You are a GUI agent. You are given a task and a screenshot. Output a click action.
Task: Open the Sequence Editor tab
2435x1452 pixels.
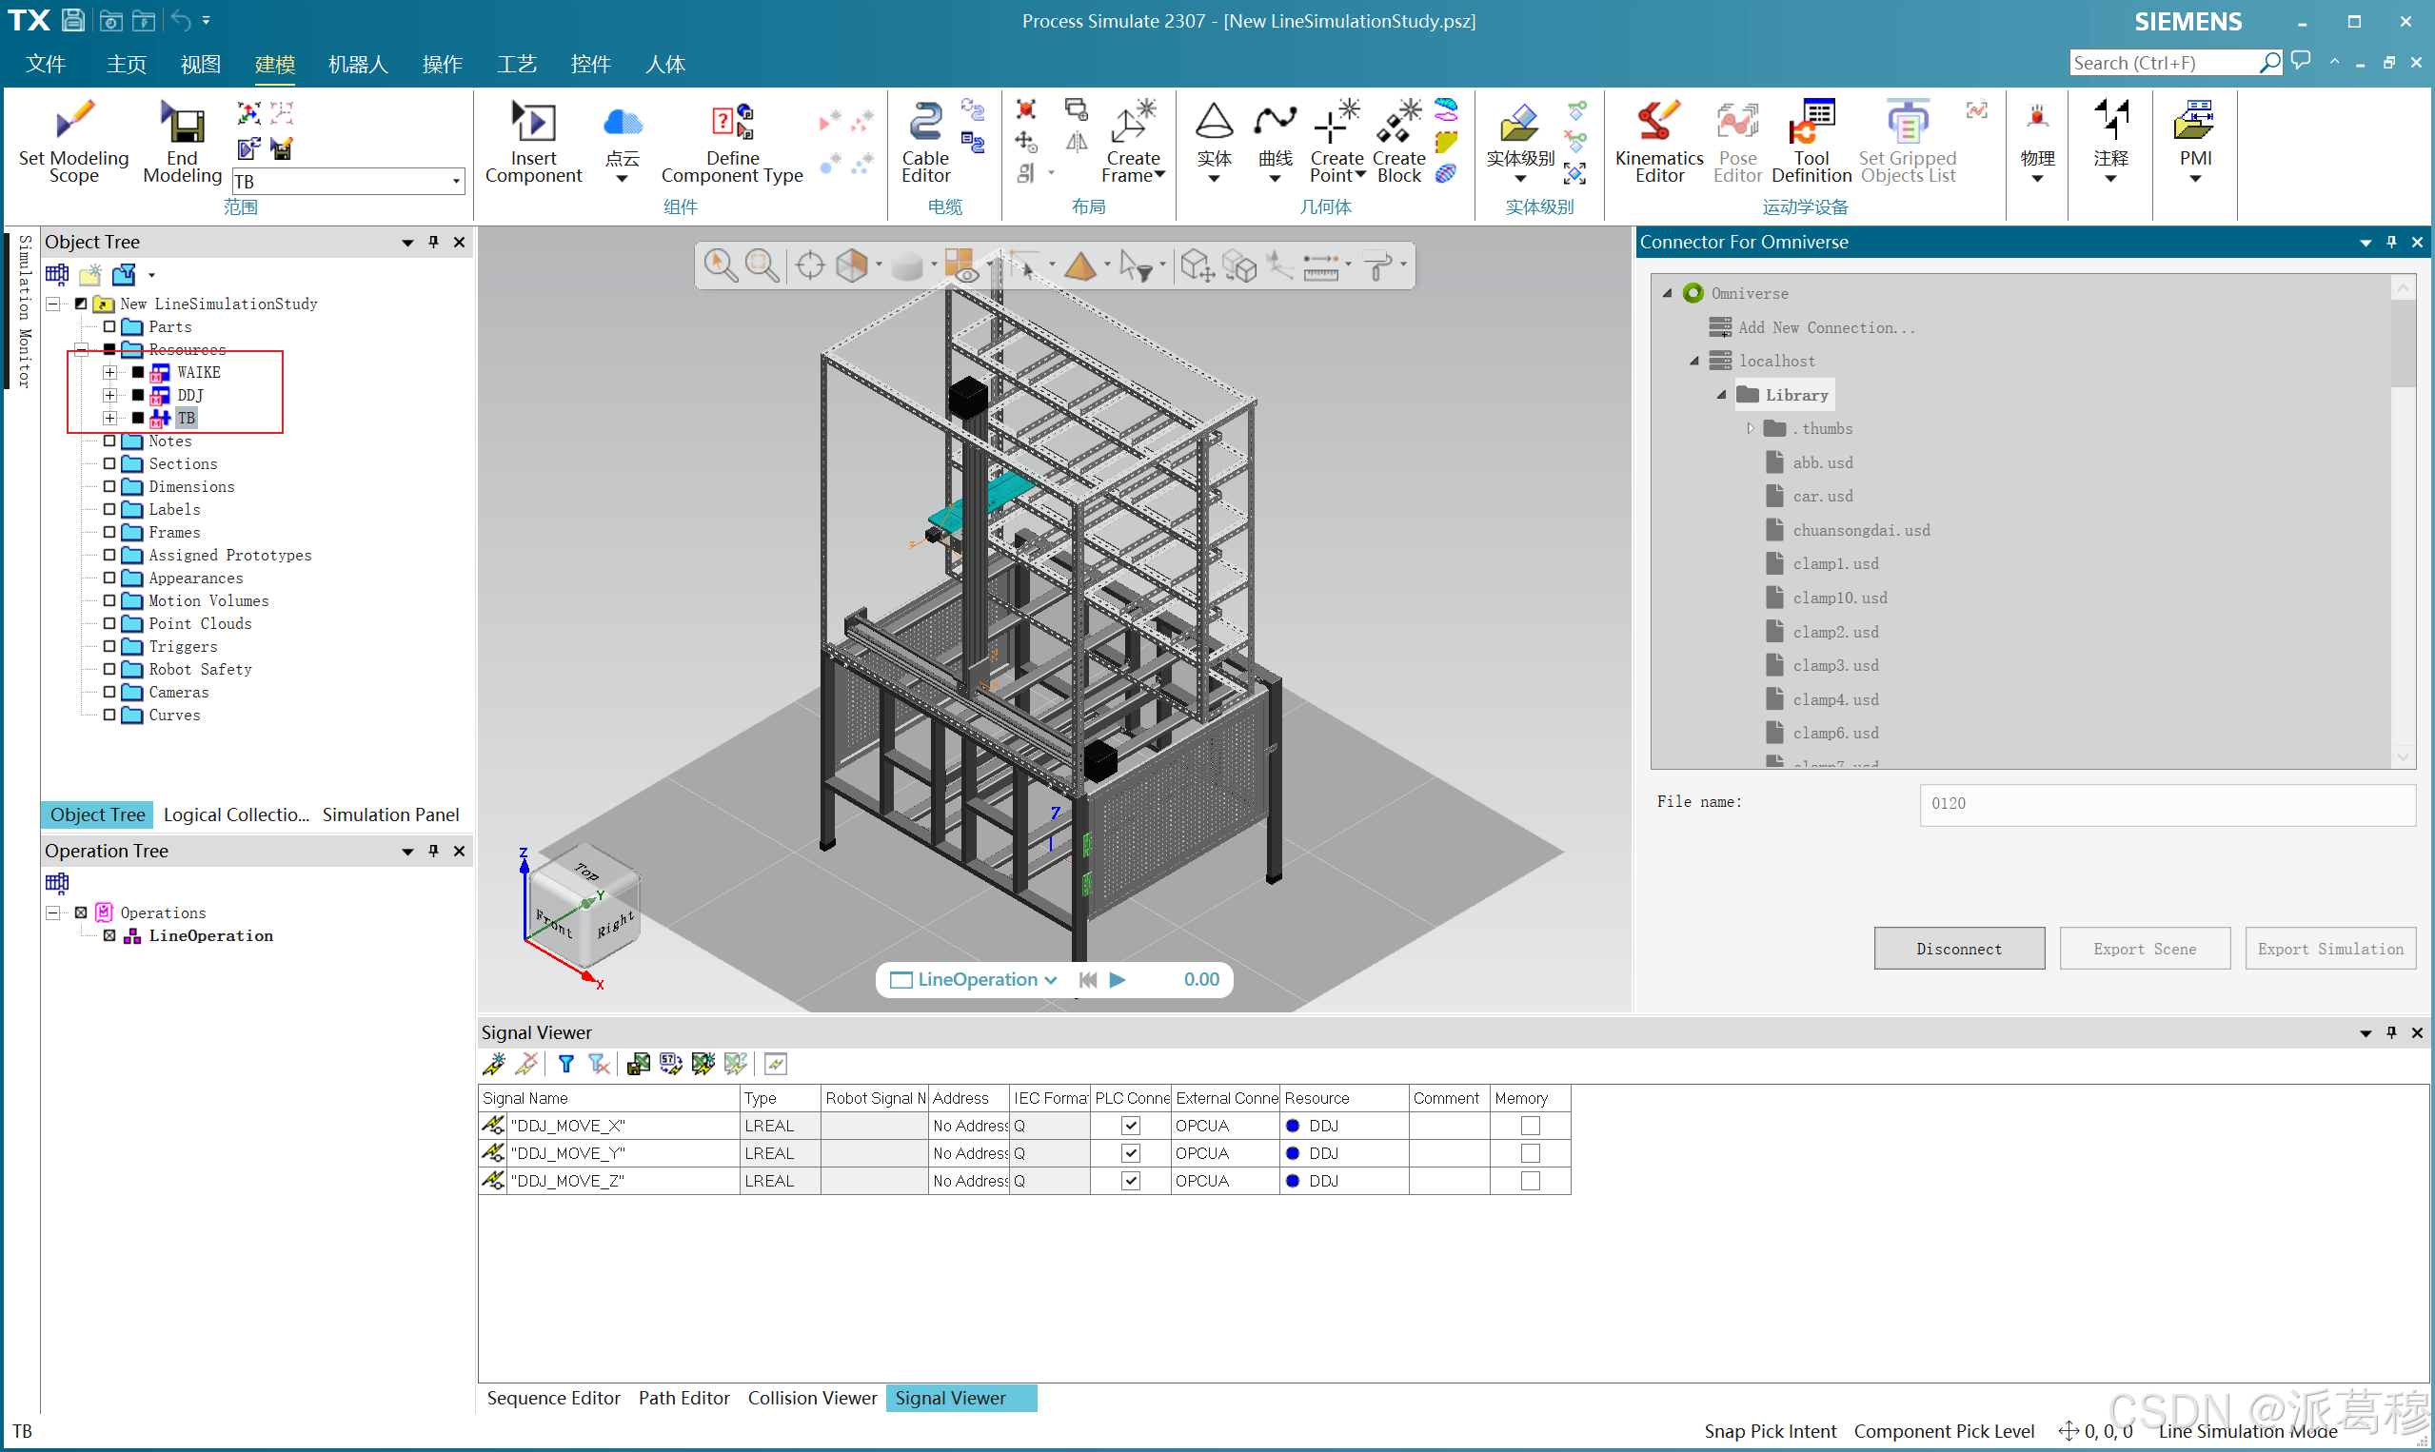tap(553, 1398)
